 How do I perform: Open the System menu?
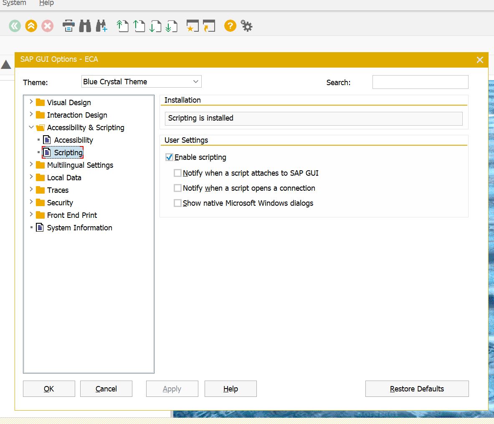pos(14,3)
